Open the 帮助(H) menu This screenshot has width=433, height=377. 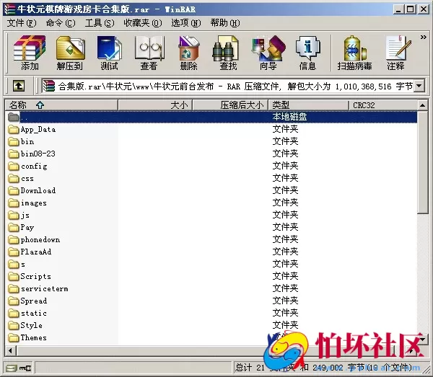pos(225,23)
